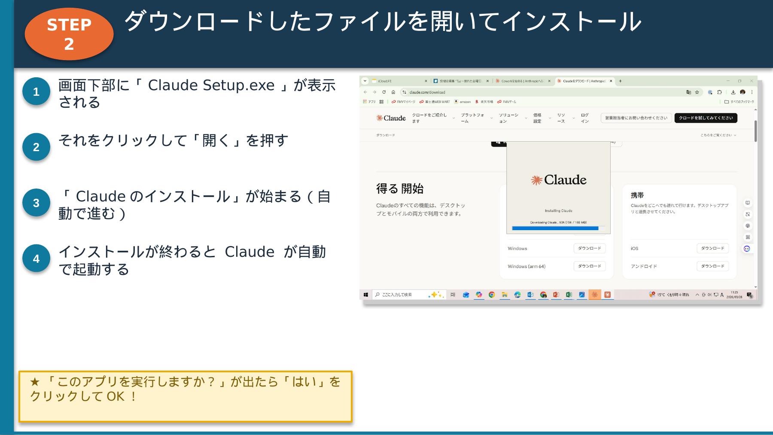
Task: Select the translate icon in the floating sidebar
Action: pyautogui.click(x=748, y=215)
